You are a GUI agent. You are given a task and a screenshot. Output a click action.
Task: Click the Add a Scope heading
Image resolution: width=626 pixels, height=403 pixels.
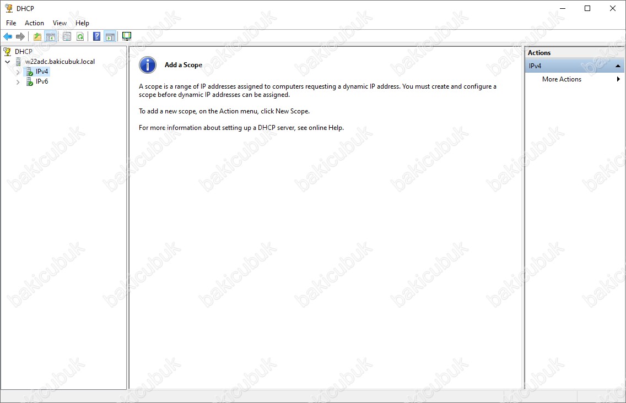(x=184, y=65)
